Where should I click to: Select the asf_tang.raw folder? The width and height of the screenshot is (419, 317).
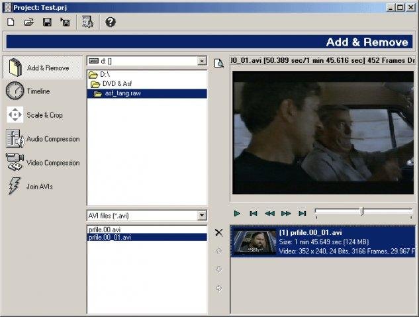(147, 93)
